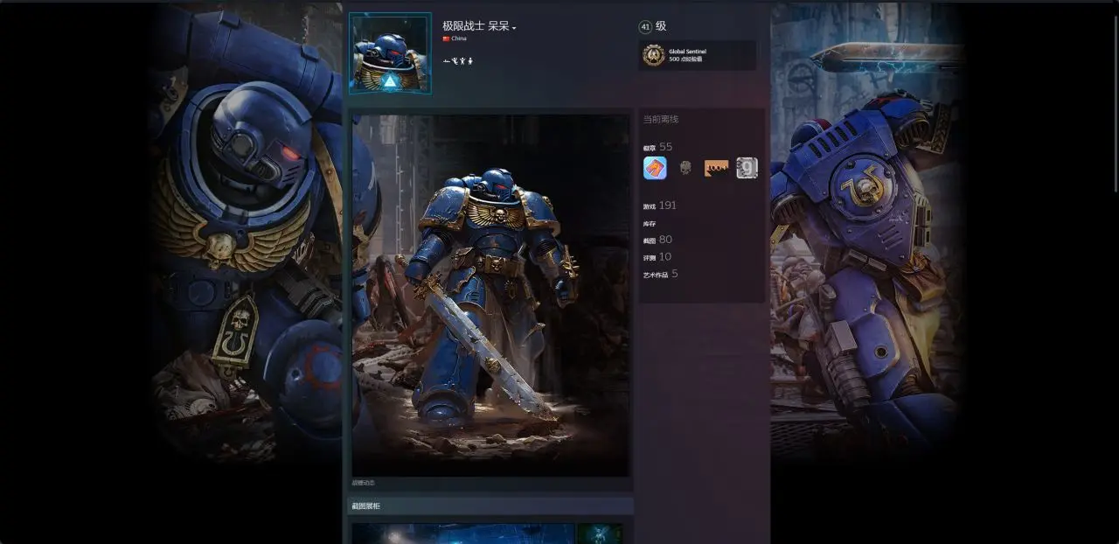Open the 级 level link
This screenshot has height=544, width=1119.
point(661,26)
